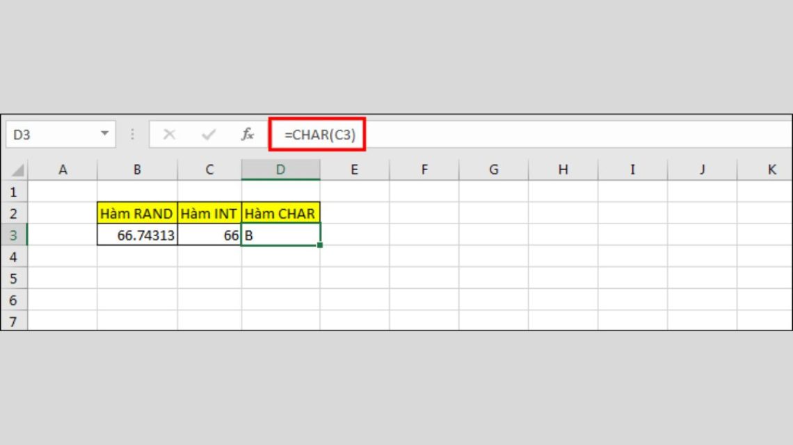Confirm entry with the checkmark icon
This screenshot has width=793, height=445.
click(208, 134)
